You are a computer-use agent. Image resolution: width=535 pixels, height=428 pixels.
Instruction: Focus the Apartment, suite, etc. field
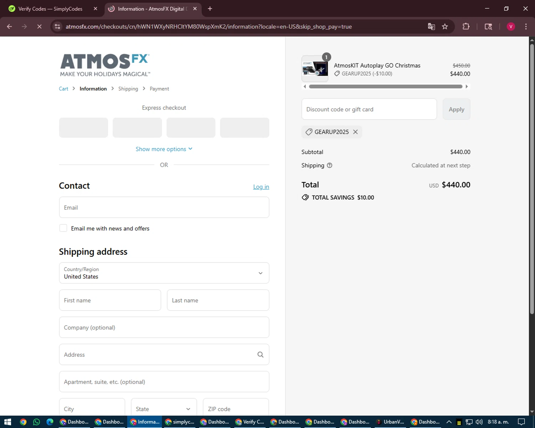(164, 382)
